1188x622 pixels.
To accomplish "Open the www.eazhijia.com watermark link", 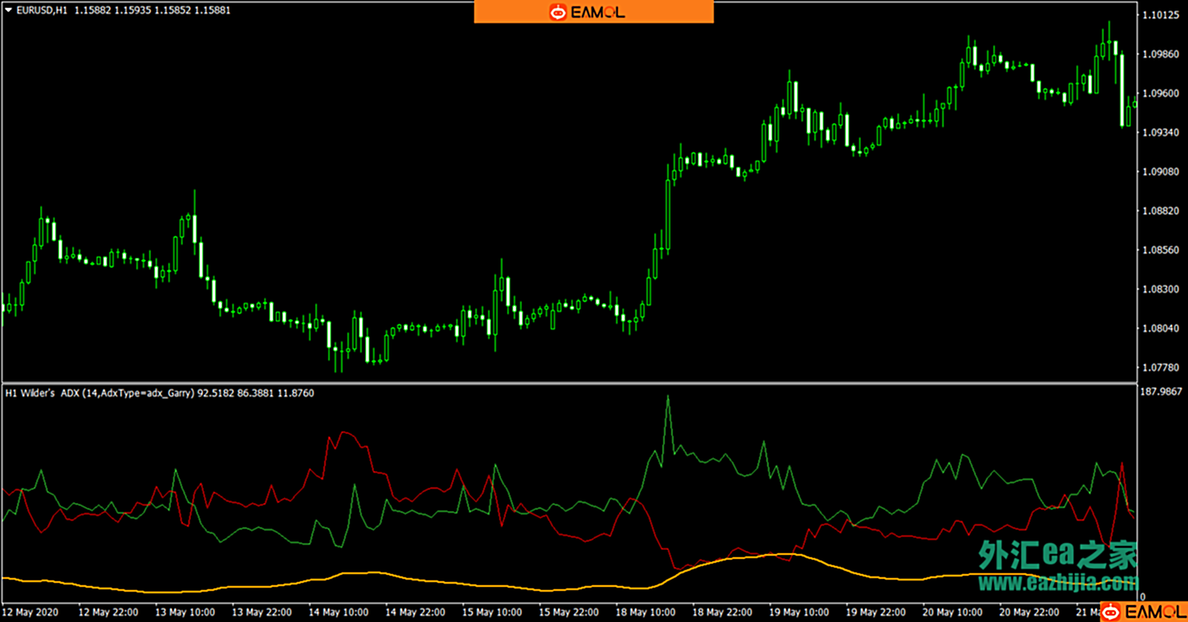I will [1058, 582].
